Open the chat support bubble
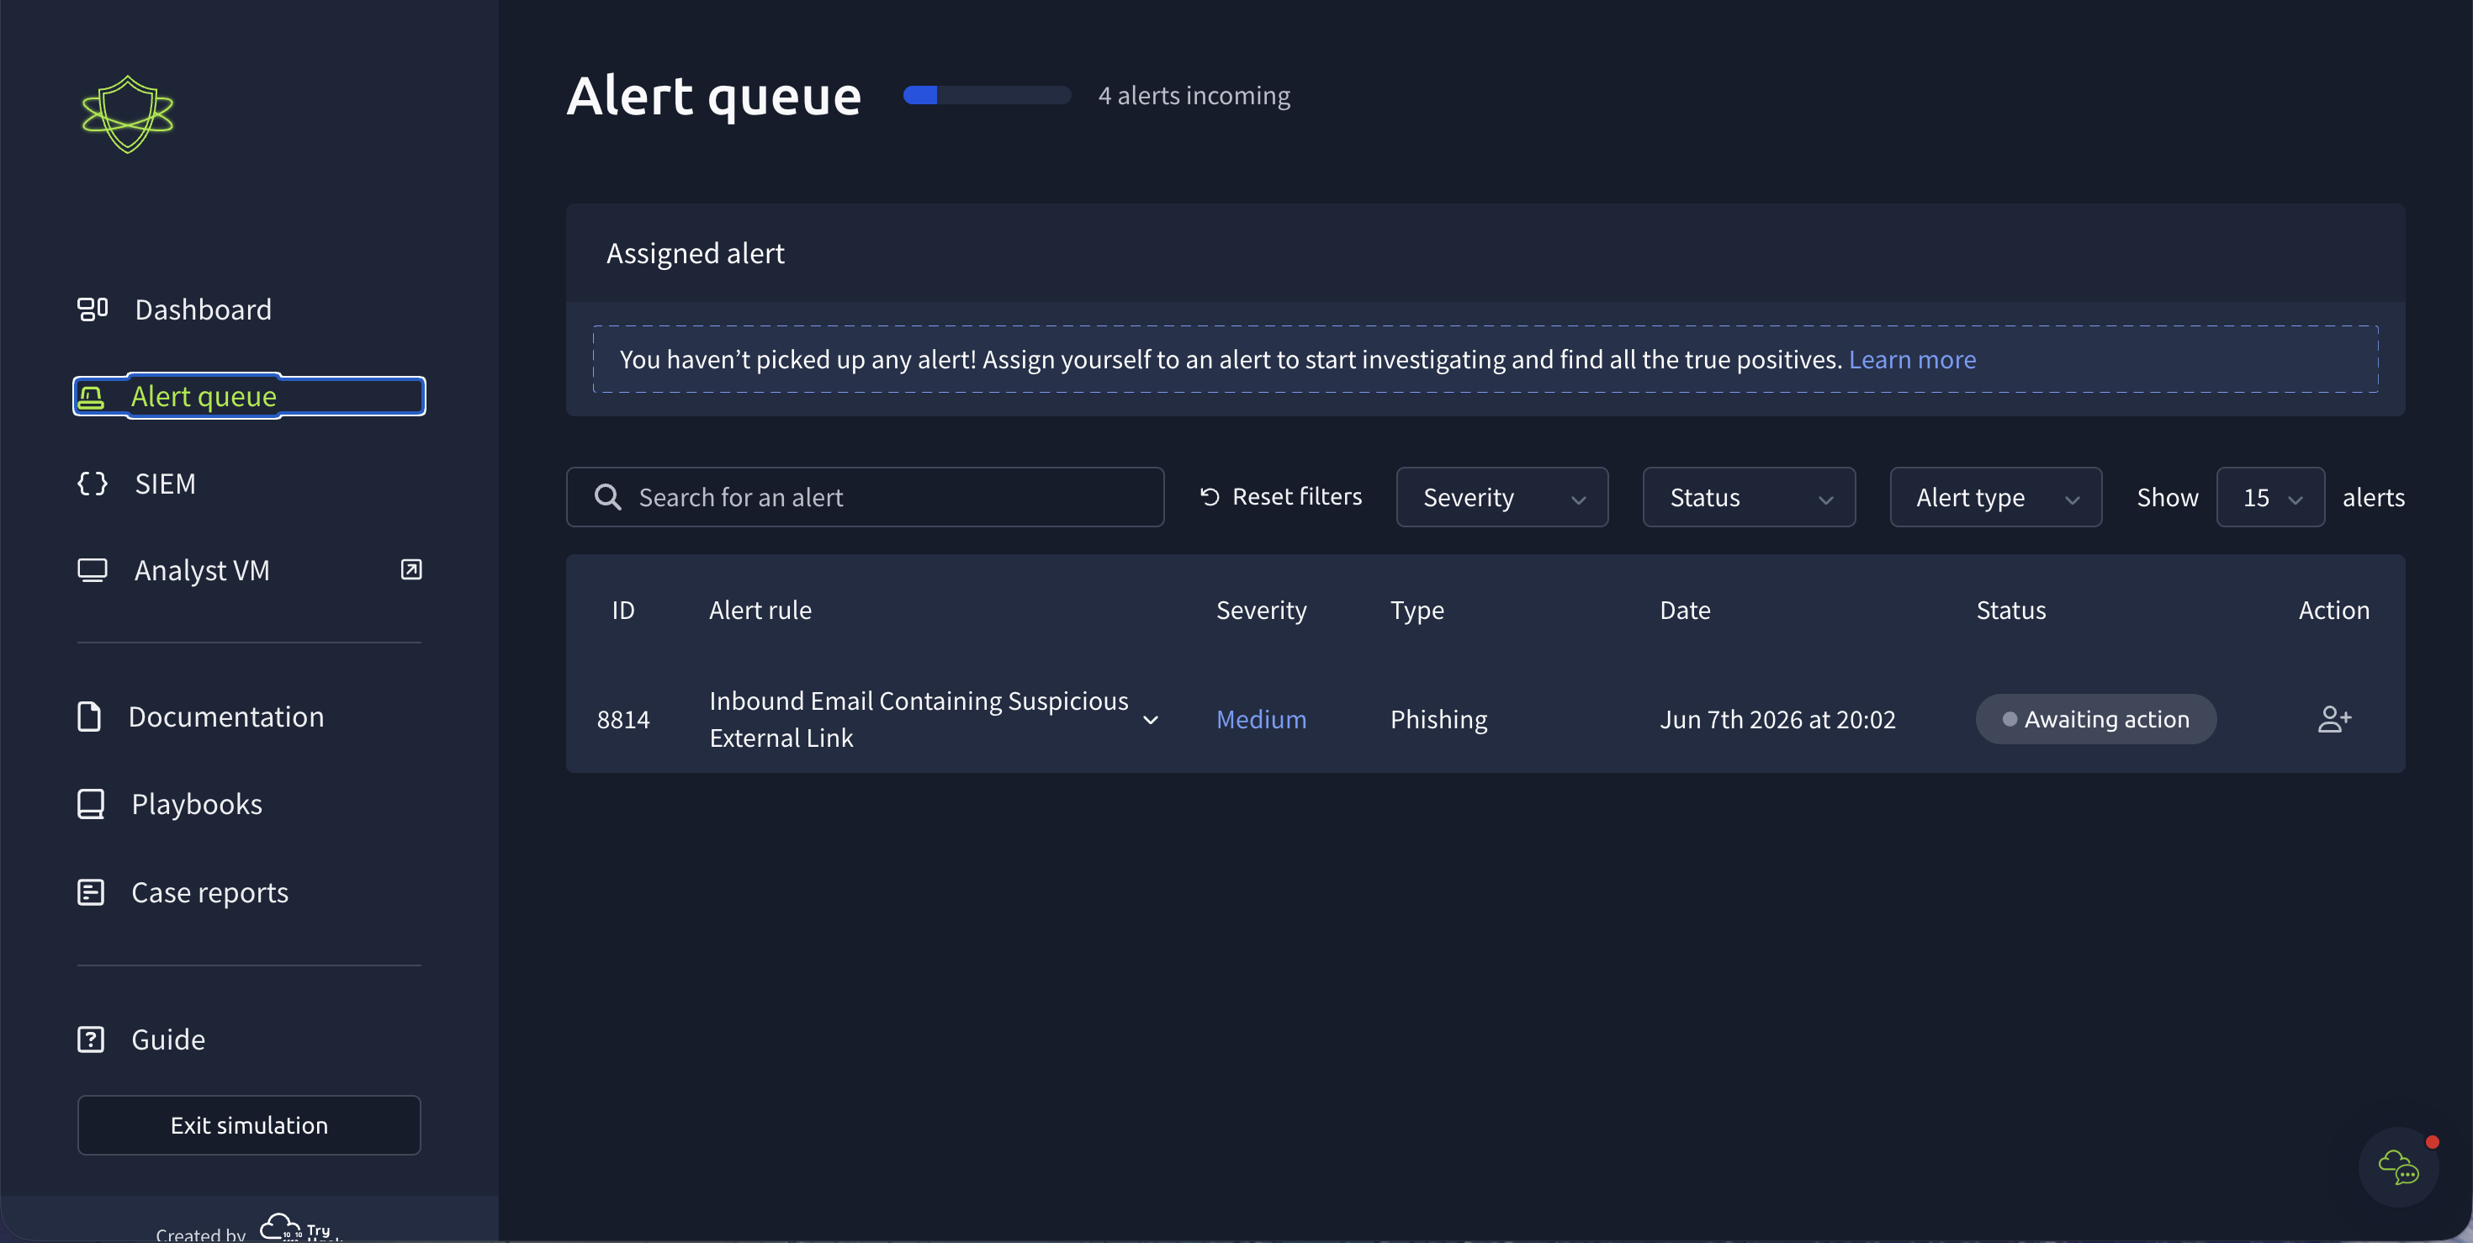The width and height of the screenshot is (2473, 1243). click(x=2398, y=1167)
